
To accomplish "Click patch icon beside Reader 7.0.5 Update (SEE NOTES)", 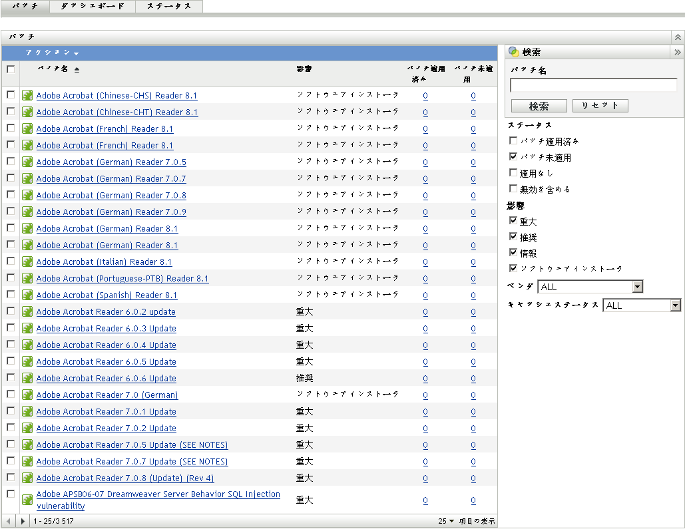I will (27, 444).
